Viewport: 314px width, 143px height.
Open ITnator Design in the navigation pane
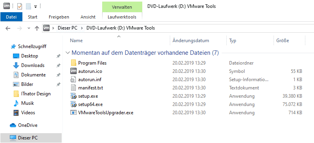point(36,94)
